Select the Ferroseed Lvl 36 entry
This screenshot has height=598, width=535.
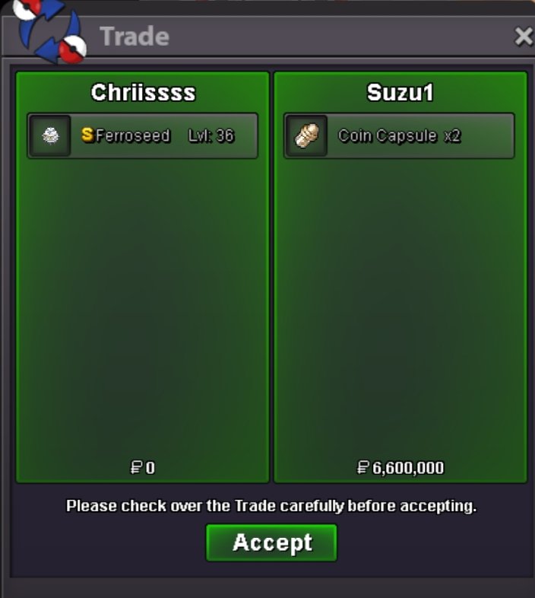143,135
